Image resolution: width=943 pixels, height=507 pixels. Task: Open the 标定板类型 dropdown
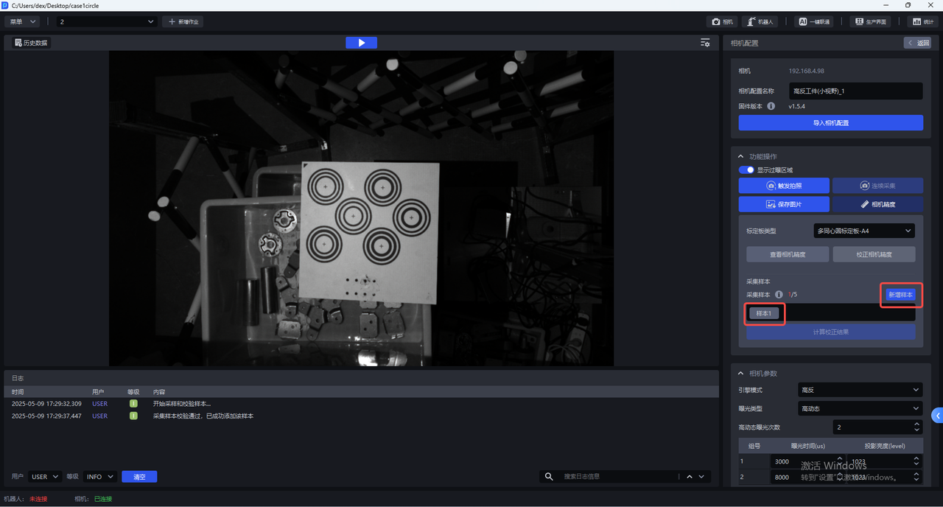(863, 231)
